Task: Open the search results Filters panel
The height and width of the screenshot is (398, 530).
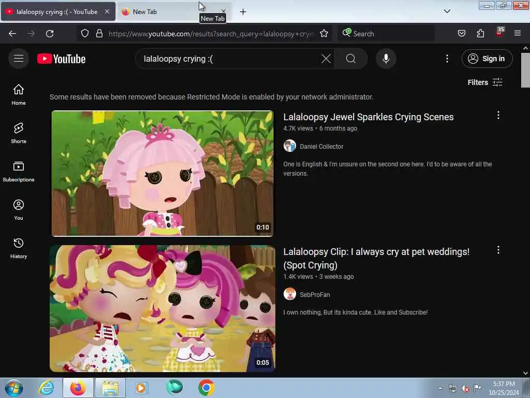Action: click(484, 82)
